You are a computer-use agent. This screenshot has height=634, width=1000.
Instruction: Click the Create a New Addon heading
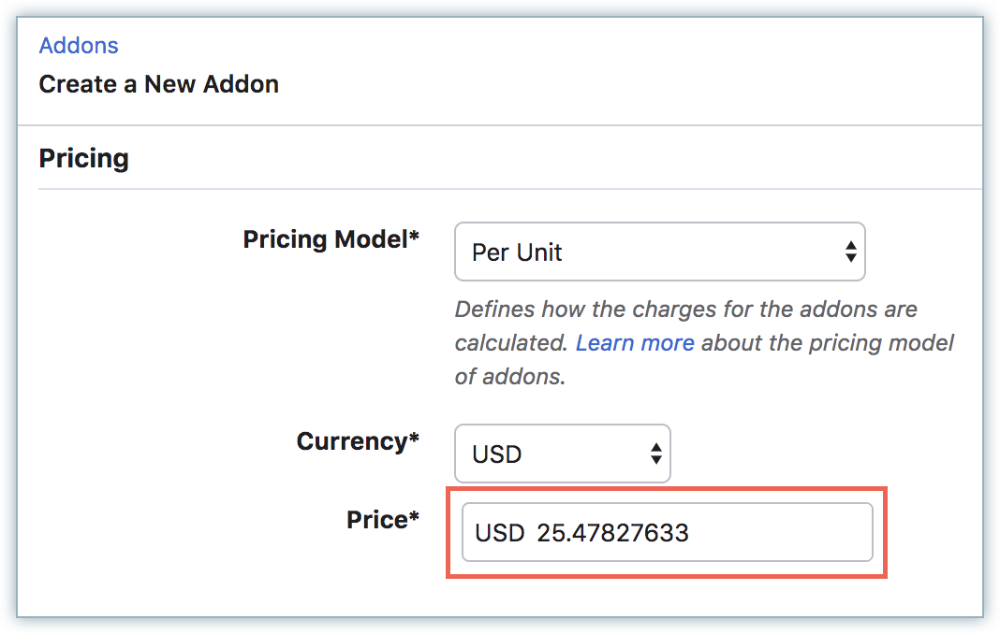tap(158, 84)
